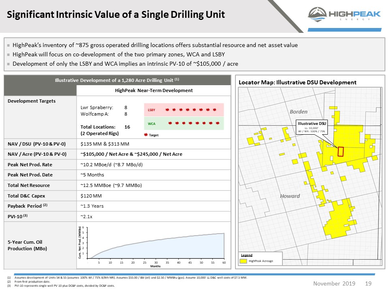Click the '(2 Operated Rigs)' note
389x292 pixels.
point(100,133)
